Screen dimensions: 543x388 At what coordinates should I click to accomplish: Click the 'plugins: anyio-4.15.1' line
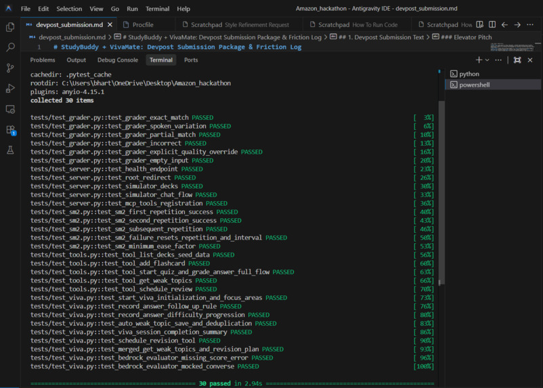point(67,92)
